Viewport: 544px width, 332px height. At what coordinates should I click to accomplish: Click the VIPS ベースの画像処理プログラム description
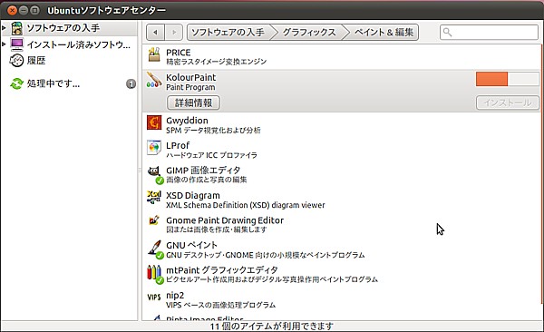tap(220, 305)
